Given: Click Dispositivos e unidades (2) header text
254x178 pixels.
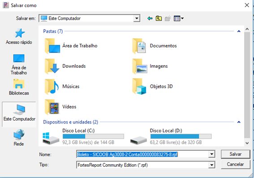Looking at the screenshot, I should click(70, 122).
